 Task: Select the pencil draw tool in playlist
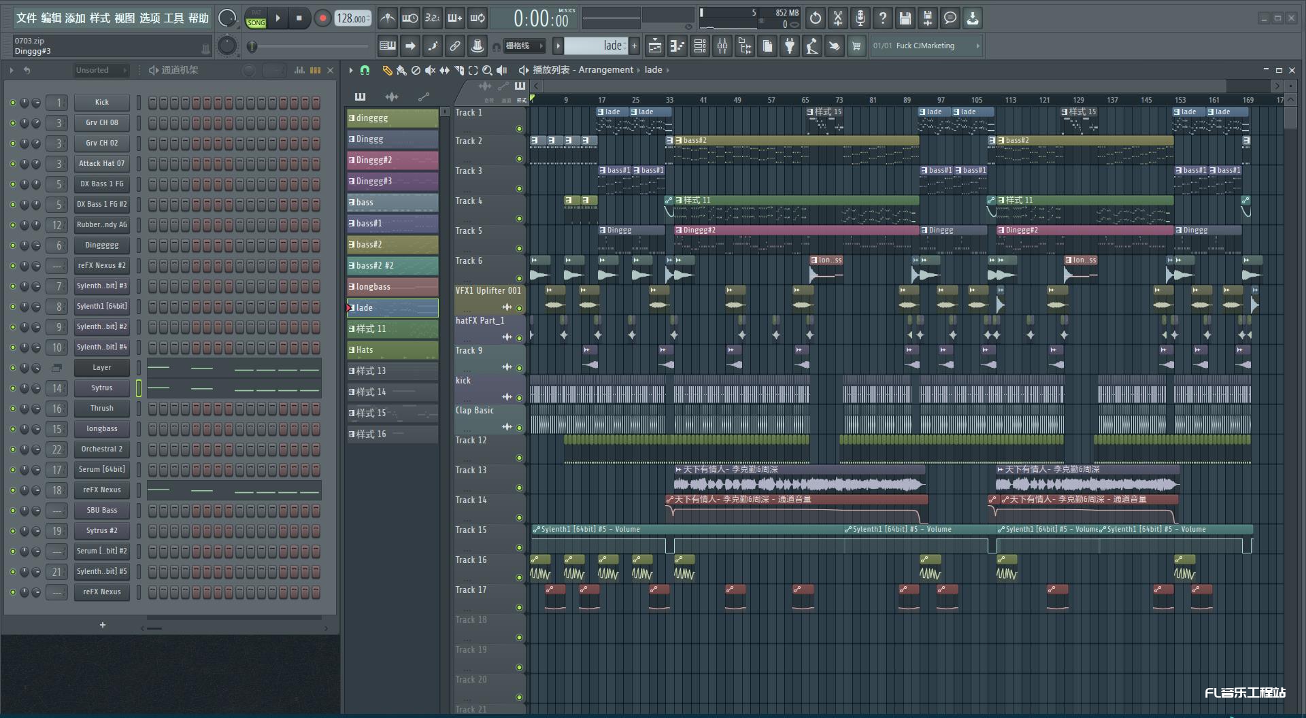coord(387,70)
